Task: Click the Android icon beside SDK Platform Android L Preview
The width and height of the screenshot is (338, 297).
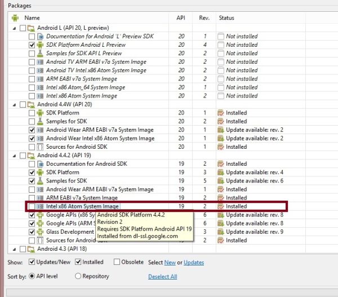Action: (x=40, y=45)
